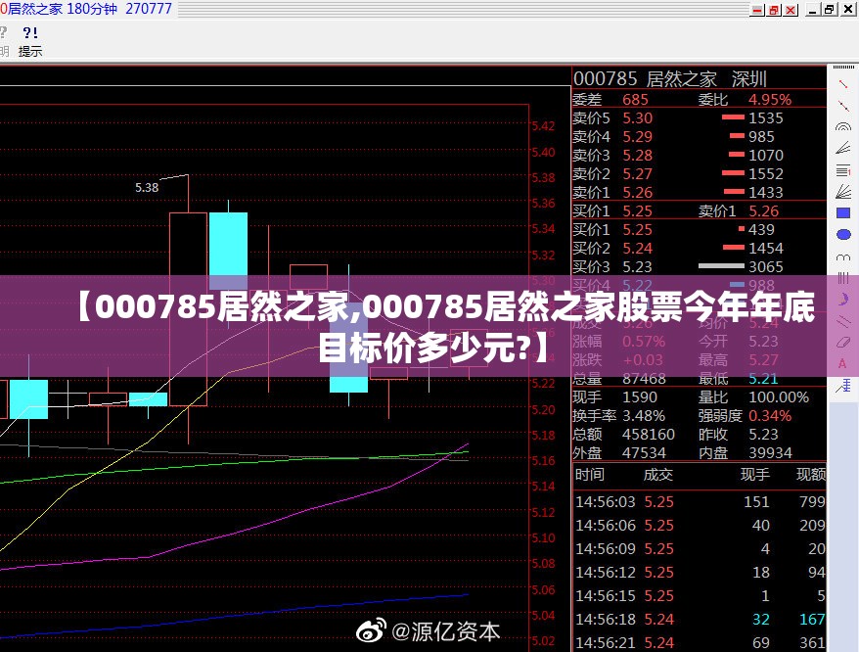859x652 pixels.
Task: Open the 提示 help tool
Action: (30, 42)
